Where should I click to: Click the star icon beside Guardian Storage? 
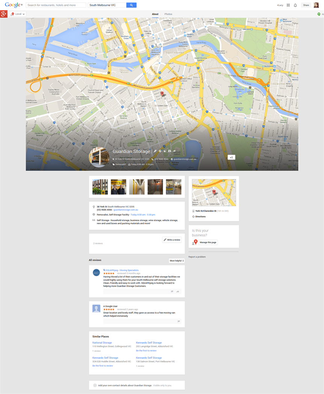165,151
